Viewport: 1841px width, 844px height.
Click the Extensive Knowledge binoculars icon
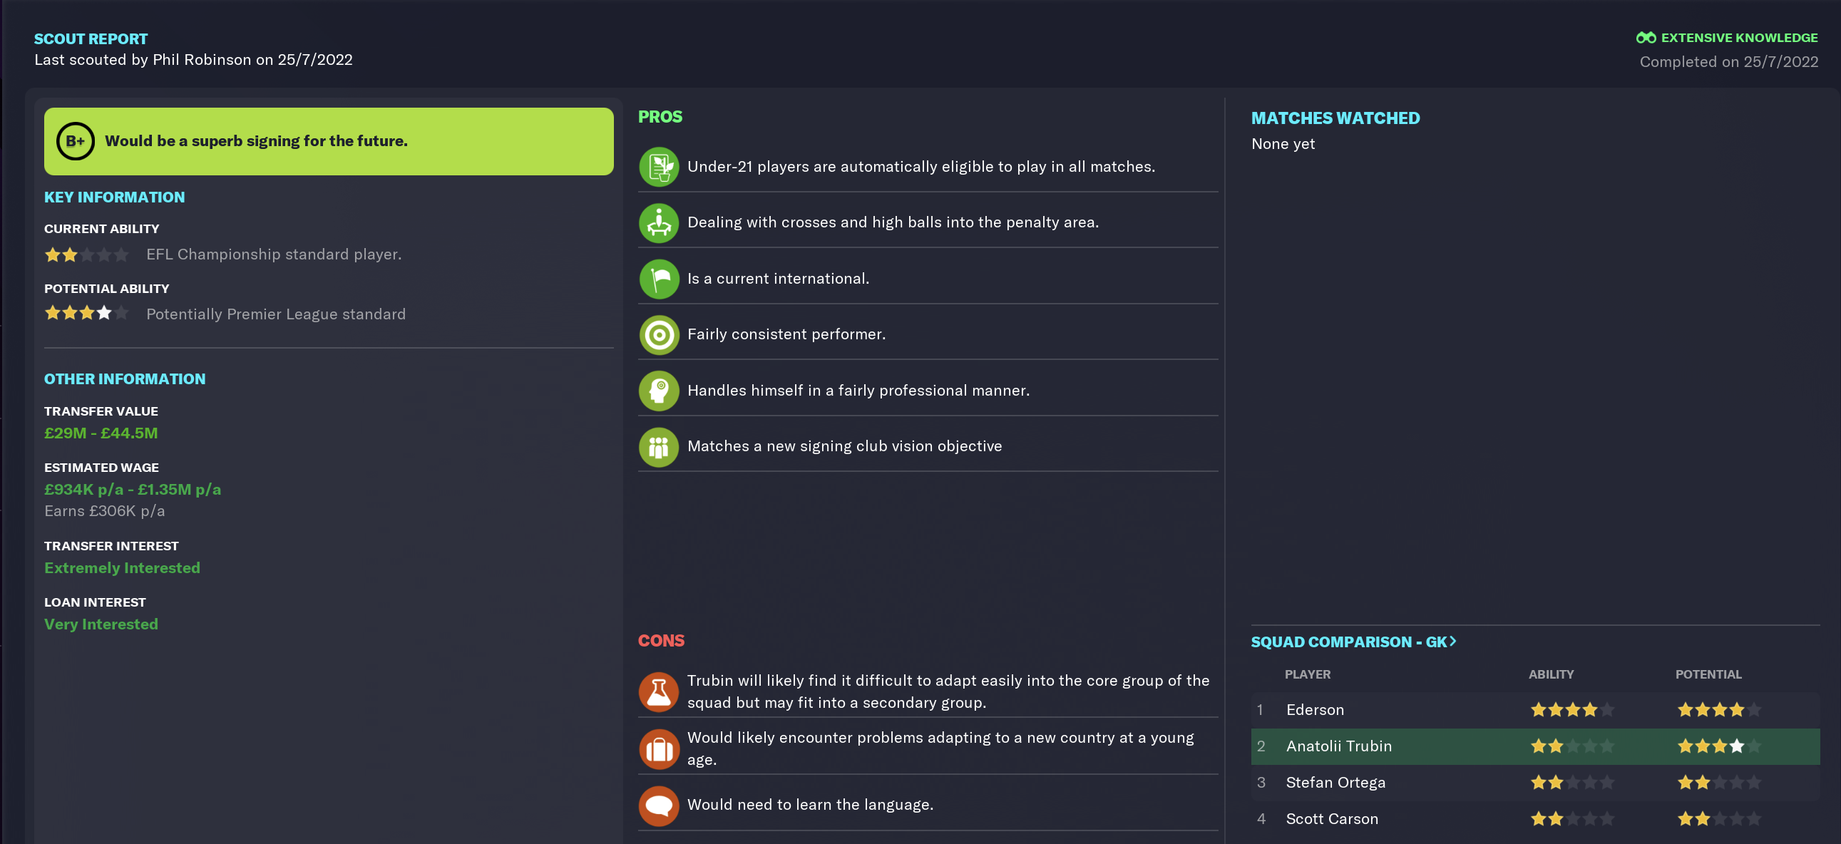(1645, 38)
